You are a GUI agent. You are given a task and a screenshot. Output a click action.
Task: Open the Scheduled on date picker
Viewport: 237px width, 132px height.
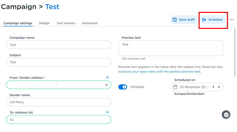(193, 87)
